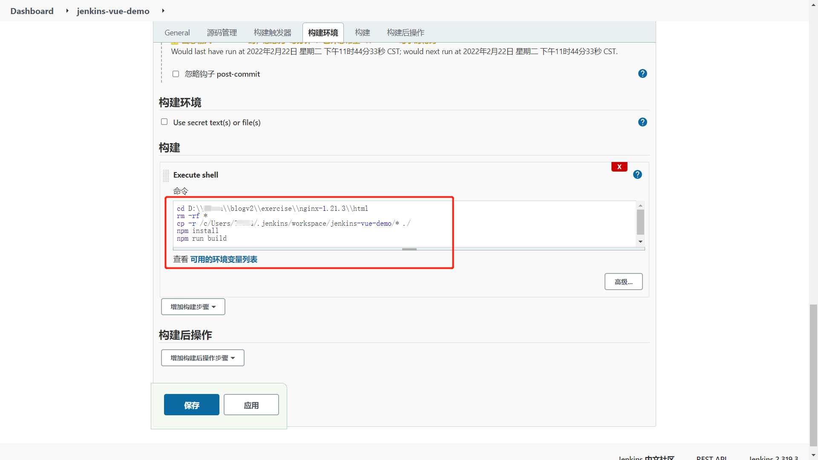This screenshot has height=460, width=818.
Task: Select the 构建环境 tab
Action: (323, 33)
